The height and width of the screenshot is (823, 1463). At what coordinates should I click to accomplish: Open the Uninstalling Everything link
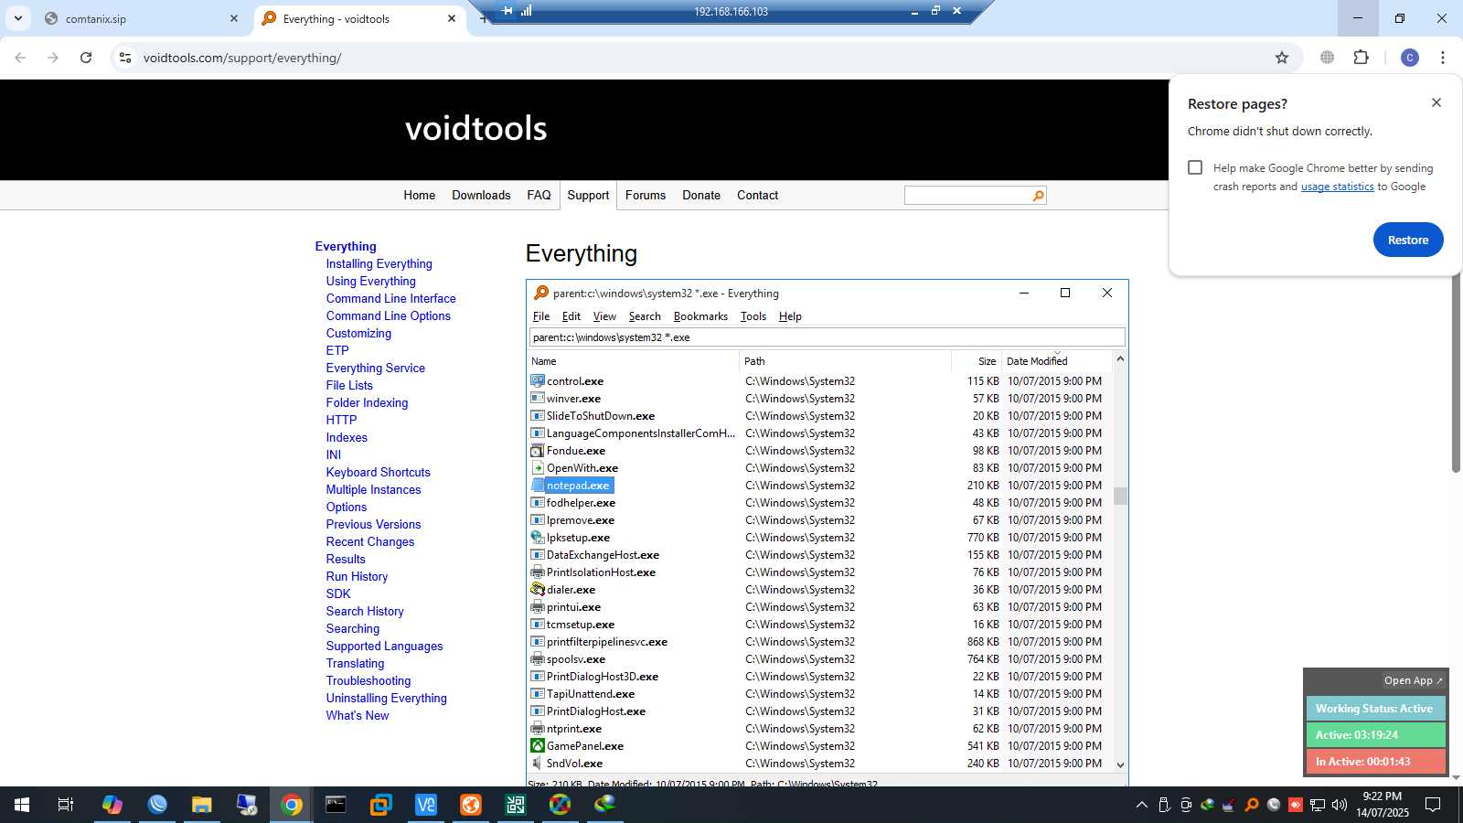[x=387, y=698]
